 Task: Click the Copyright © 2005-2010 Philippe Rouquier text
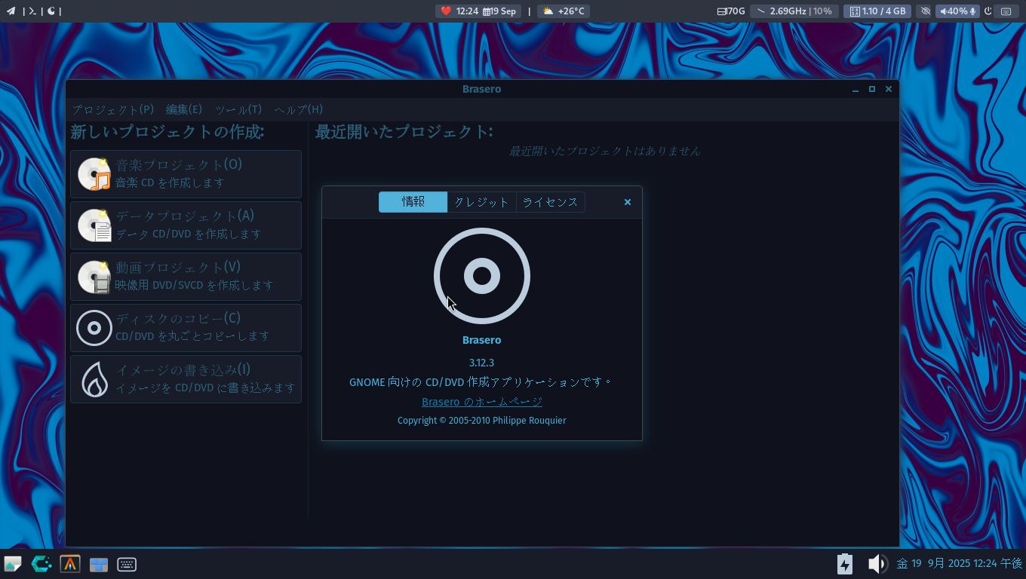[x=482, y=421]
